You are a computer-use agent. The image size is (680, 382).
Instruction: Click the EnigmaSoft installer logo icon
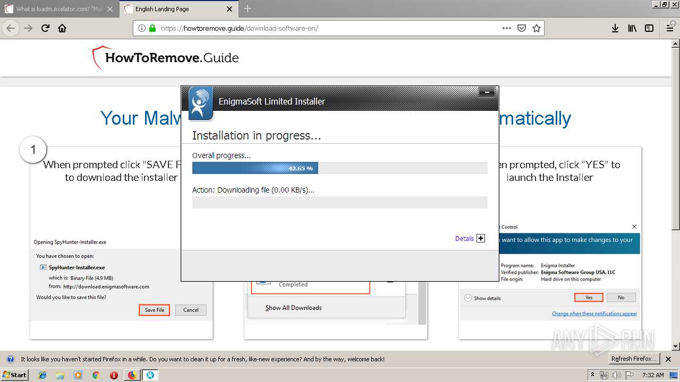200,102
